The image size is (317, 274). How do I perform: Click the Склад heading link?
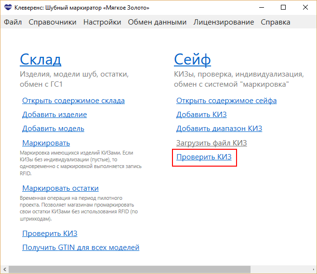(40, 59)
